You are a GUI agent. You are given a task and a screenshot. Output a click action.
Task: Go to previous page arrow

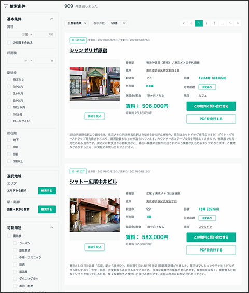191,23
